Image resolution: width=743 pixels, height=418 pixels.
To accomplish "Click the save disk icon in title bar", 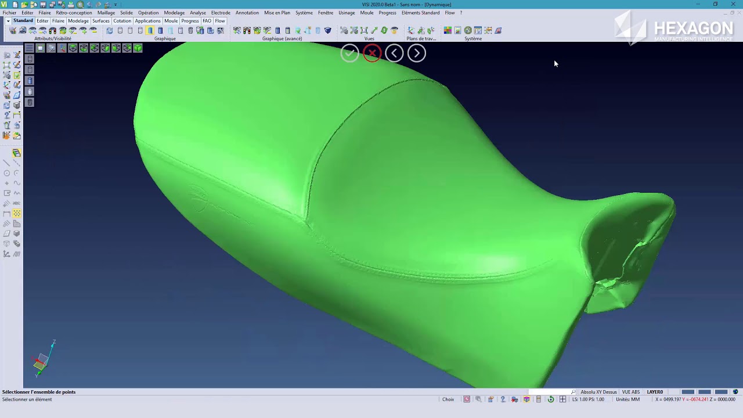I will 43,4.
